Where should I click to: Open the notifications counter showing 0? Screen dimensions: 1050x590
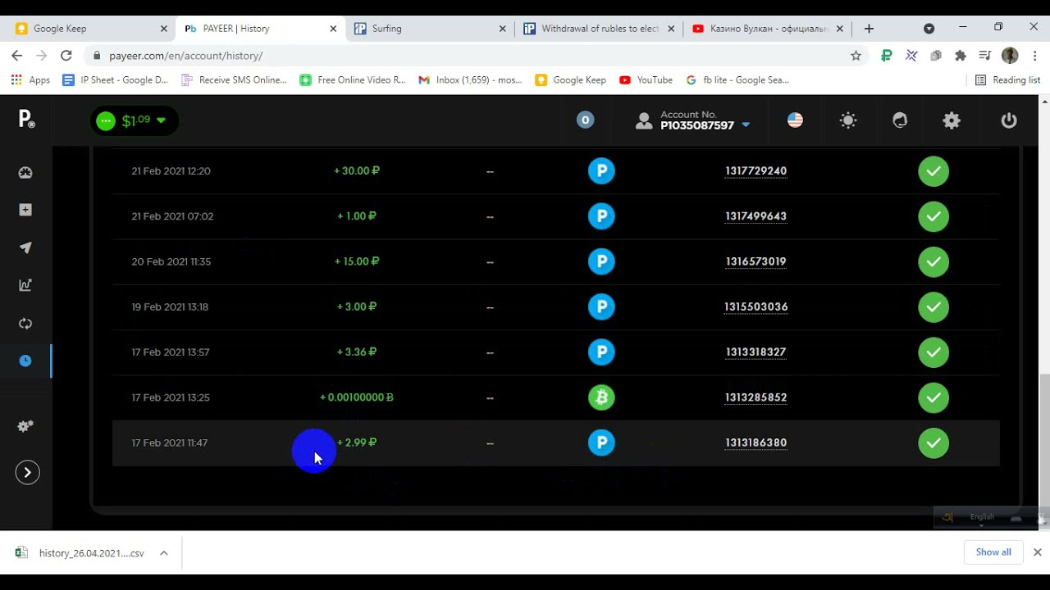[585, 120]
